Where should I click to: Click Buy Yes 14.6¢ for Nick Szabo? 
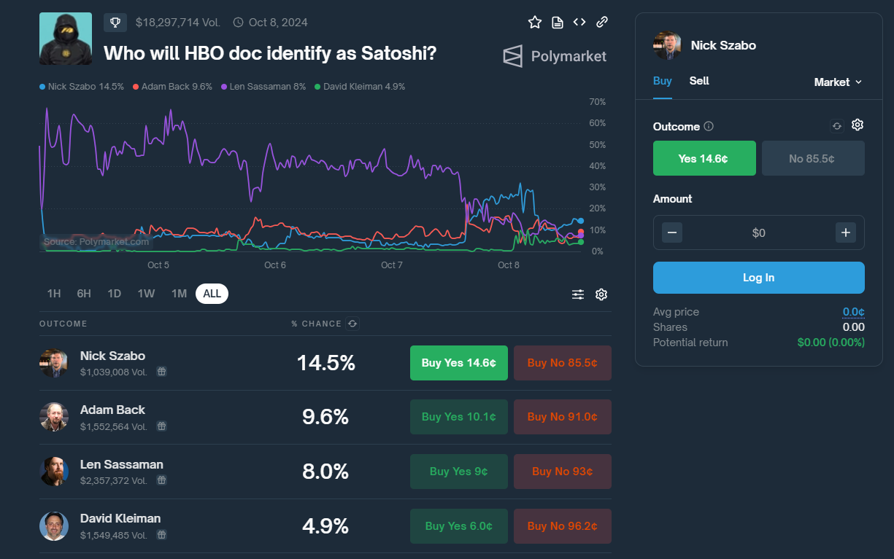[x=459, y=363]
